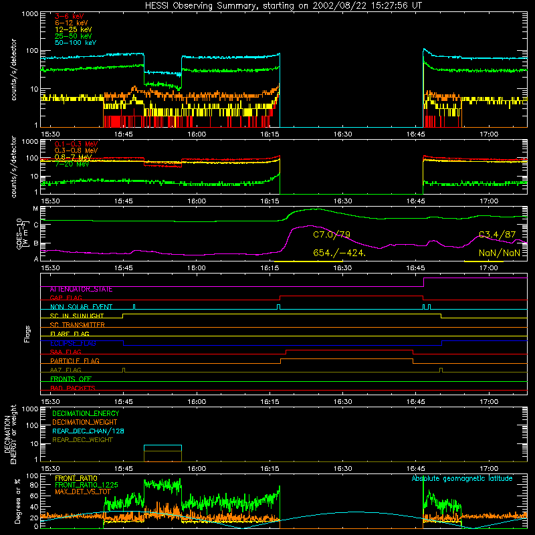The width and height of the screenshot is (535, 535).
Task: Click the NaN/NaN position label
Action: (x=499, y=253)
